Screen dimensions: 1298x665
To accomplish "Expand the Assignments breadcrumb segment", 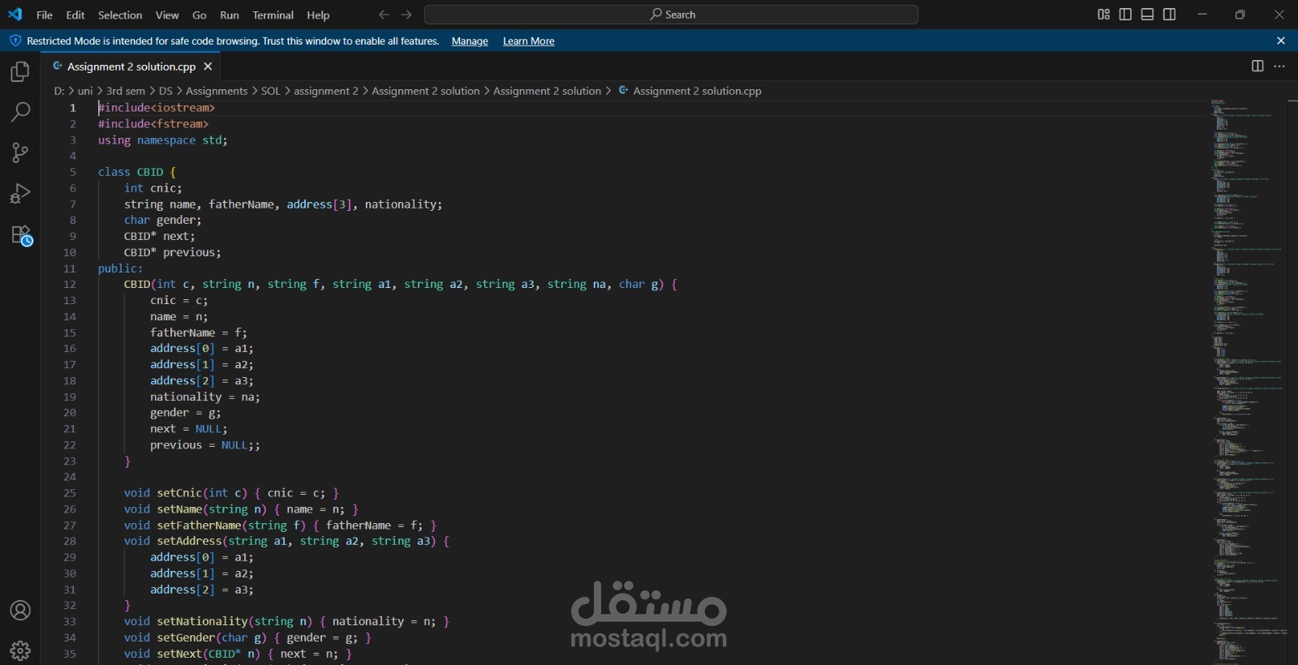I will [217, 91].
